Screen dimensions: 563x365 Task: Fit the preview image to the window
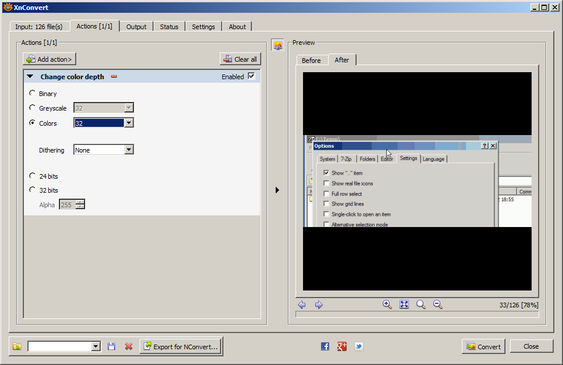tap(404, 304)
